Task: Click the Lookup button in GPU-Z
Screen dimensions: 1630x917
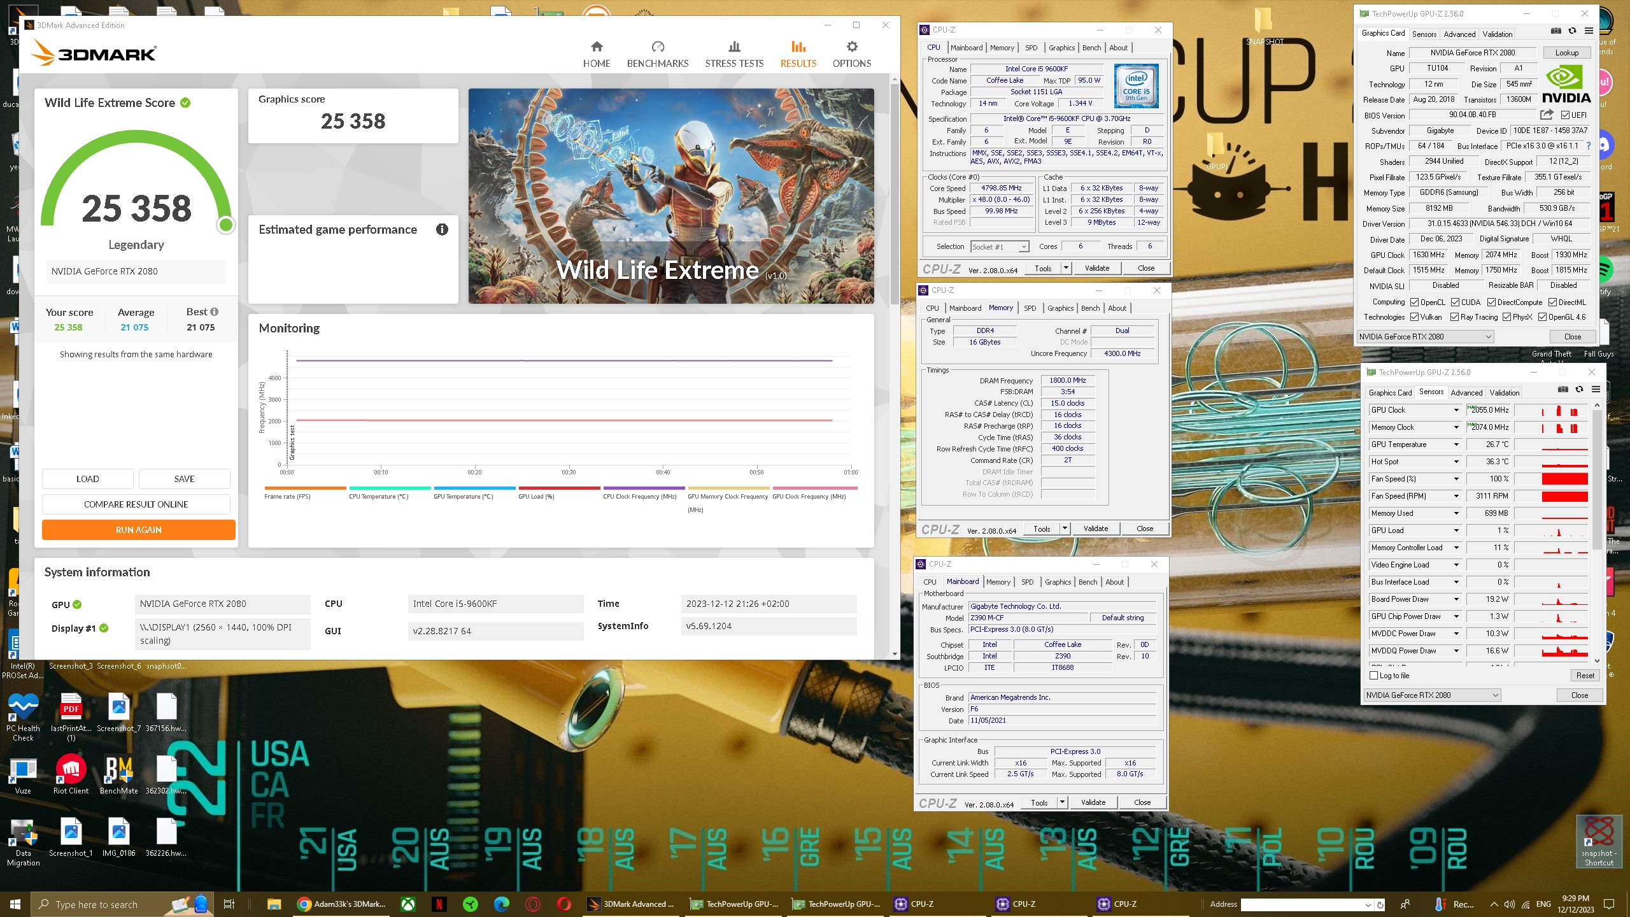Action: (x=1567, y=53)
